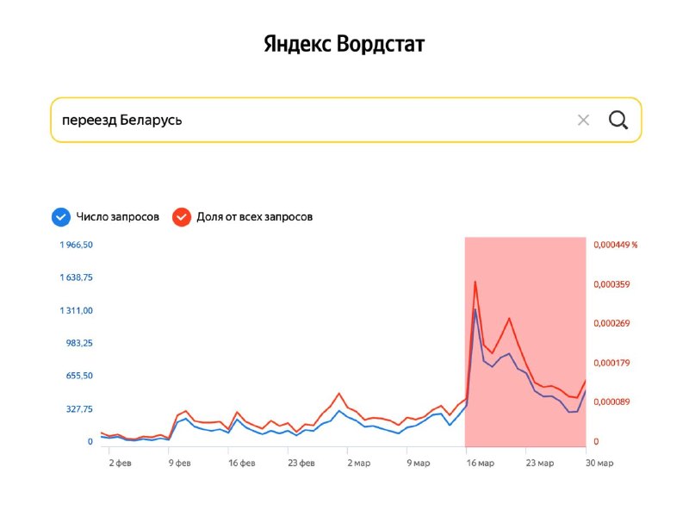Click the 1 966,50 value on the left axis
Image resolution: width=689 pixels, height=523 pixels.
75,245
